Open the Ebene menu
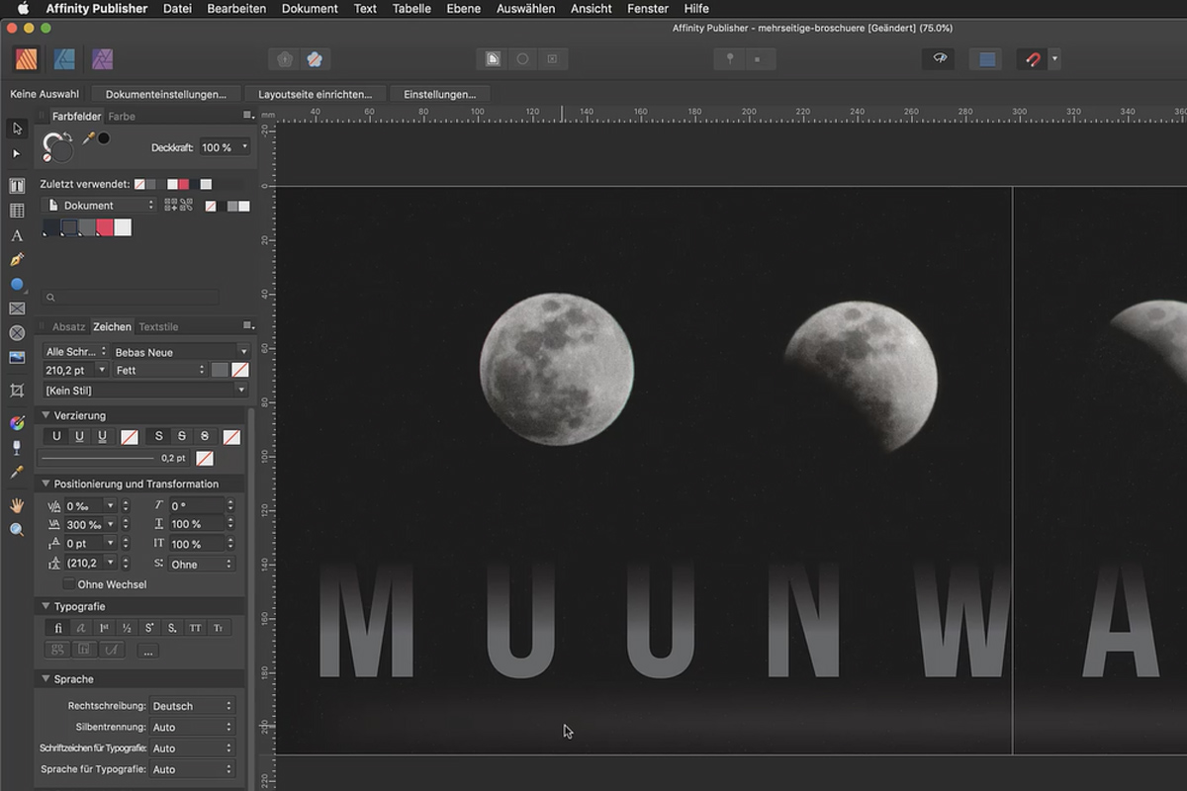Screen dimensions: 1187x791 coord(463,9)
